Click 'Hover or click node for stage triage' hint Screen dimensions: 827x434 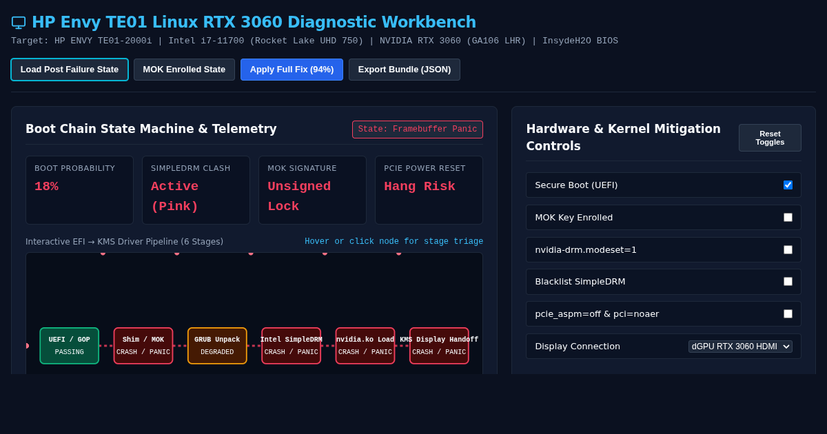pos(394,242)
